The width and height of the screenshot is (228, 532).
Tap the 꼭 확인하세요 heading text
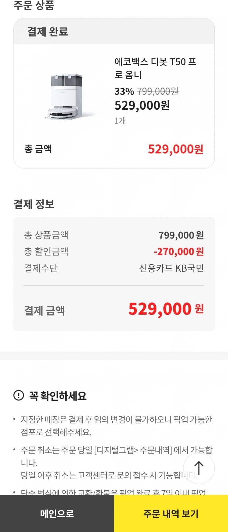(x=58, y=396)
